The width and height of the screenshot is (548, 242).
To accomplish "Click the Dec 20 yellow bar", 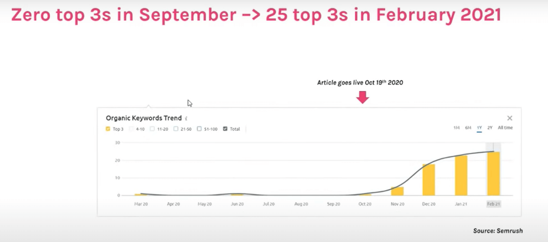I will pos(428,180).
